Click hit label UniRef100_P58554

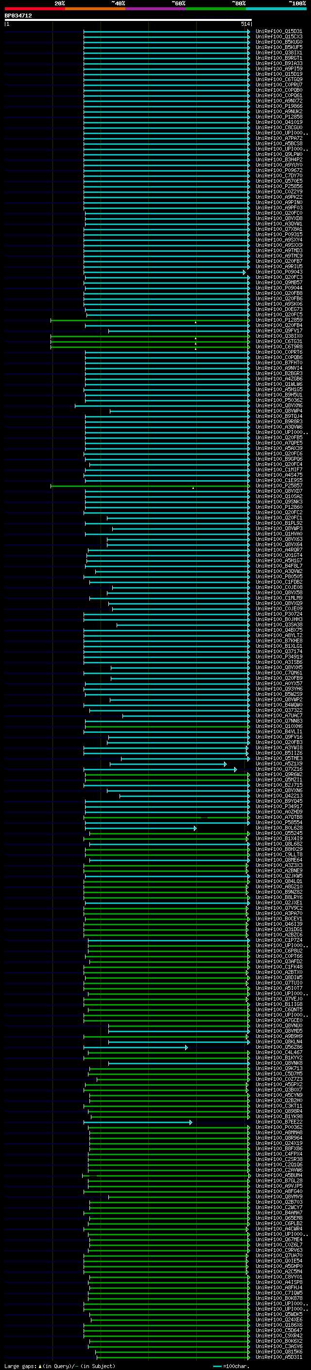[x=278, y=822]
